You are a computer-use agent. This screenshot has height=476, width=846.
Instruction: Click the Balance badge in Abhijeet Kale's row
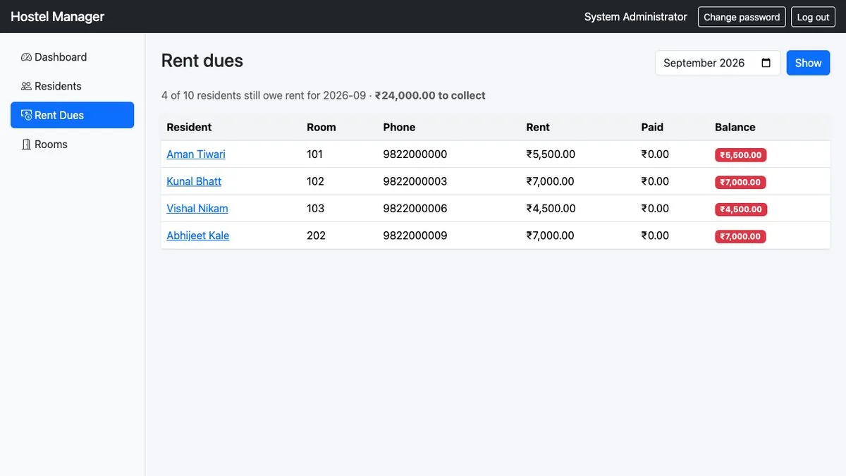tap(740, 236)
